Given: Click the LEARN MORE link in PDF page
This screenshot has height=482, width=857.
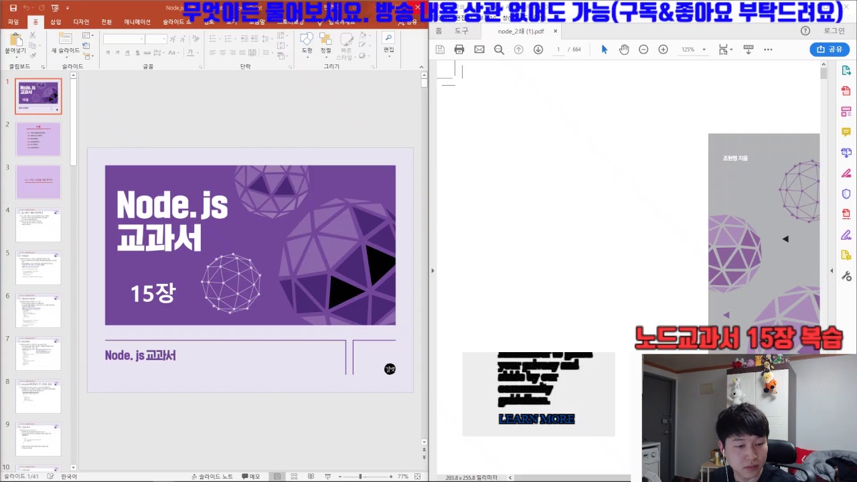Looking at the screenshot, I should tap(536, 419).
